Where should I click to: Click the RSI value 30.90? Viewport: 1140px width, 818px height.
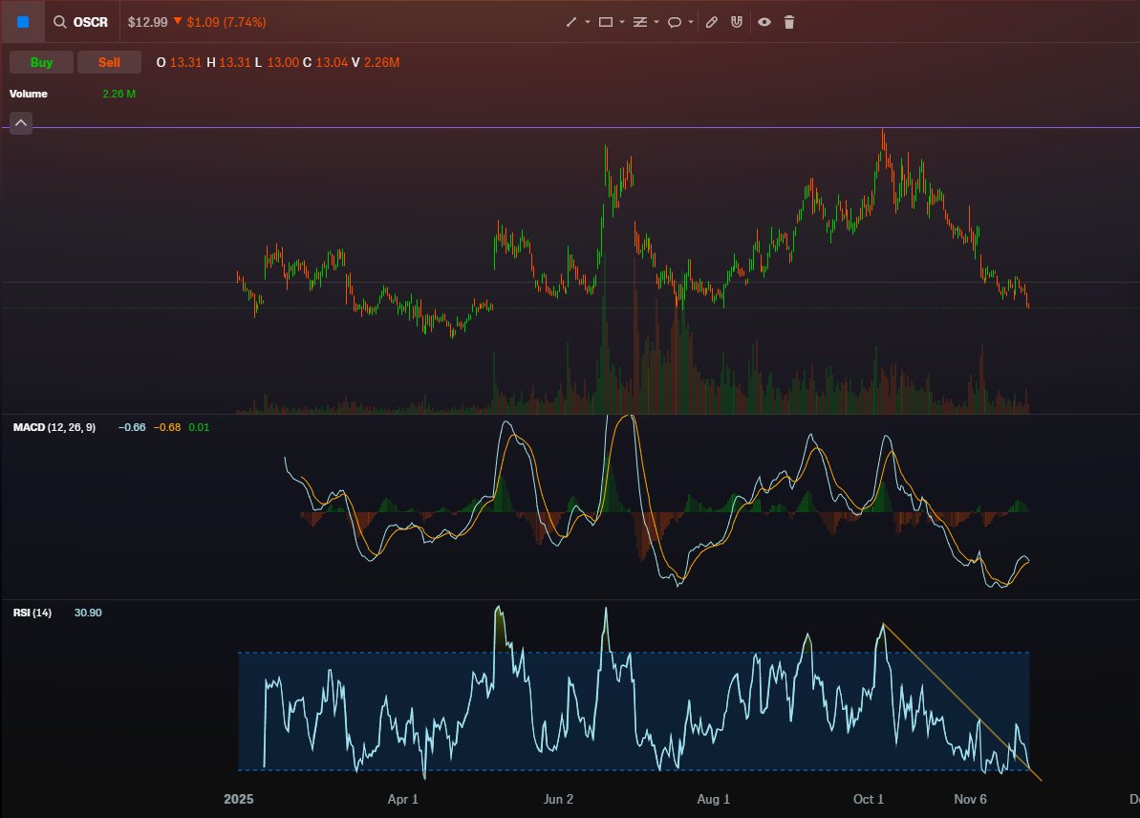point(88,613)
